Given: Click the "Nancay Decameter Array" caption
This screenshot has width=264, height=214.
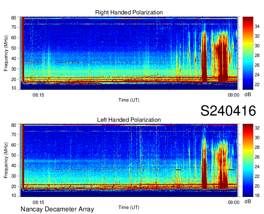Looking at the screenshot, I should (x=57, y=209).
